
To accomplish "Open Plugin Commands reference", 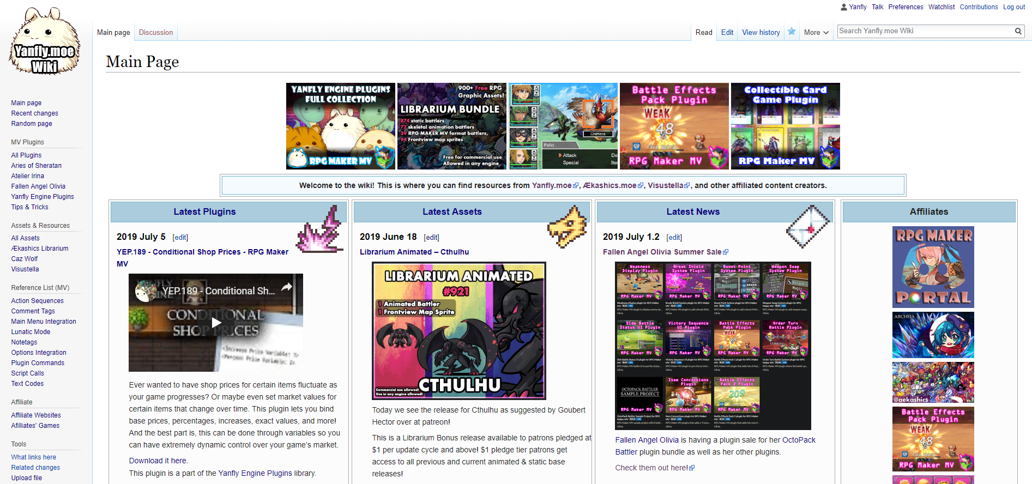I will click(x=38, y=363).
